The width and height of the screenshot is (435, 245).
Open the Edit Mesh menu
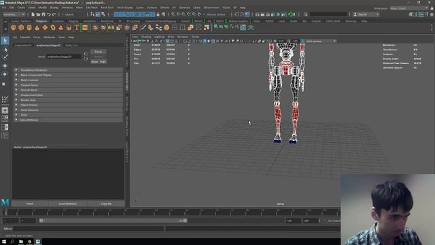pyautogui.click(x=92, y=7)
